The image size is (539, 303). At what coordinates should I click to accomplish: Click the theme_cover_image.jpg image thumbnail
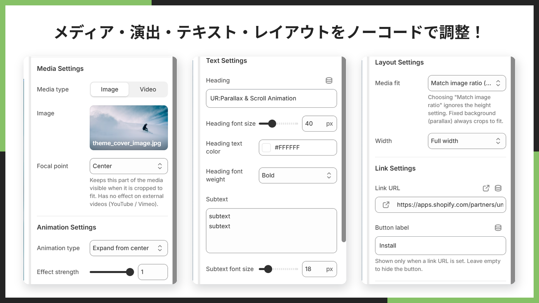[x=129, y=128]
